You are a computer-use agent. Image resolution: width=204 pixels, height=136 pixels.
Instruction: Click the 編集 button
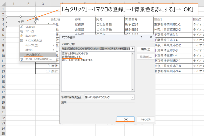pos(146,49)
